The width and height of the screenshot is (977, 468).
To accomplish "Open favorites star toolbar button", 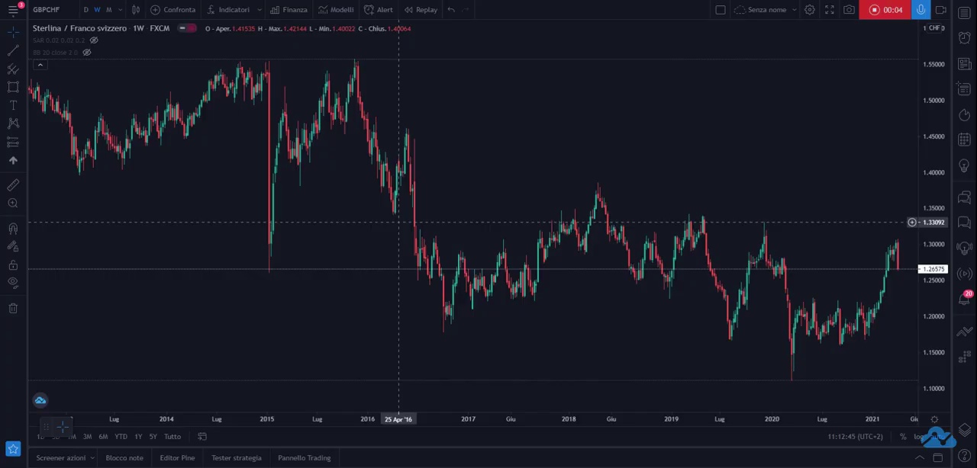I will pos(13,449).
